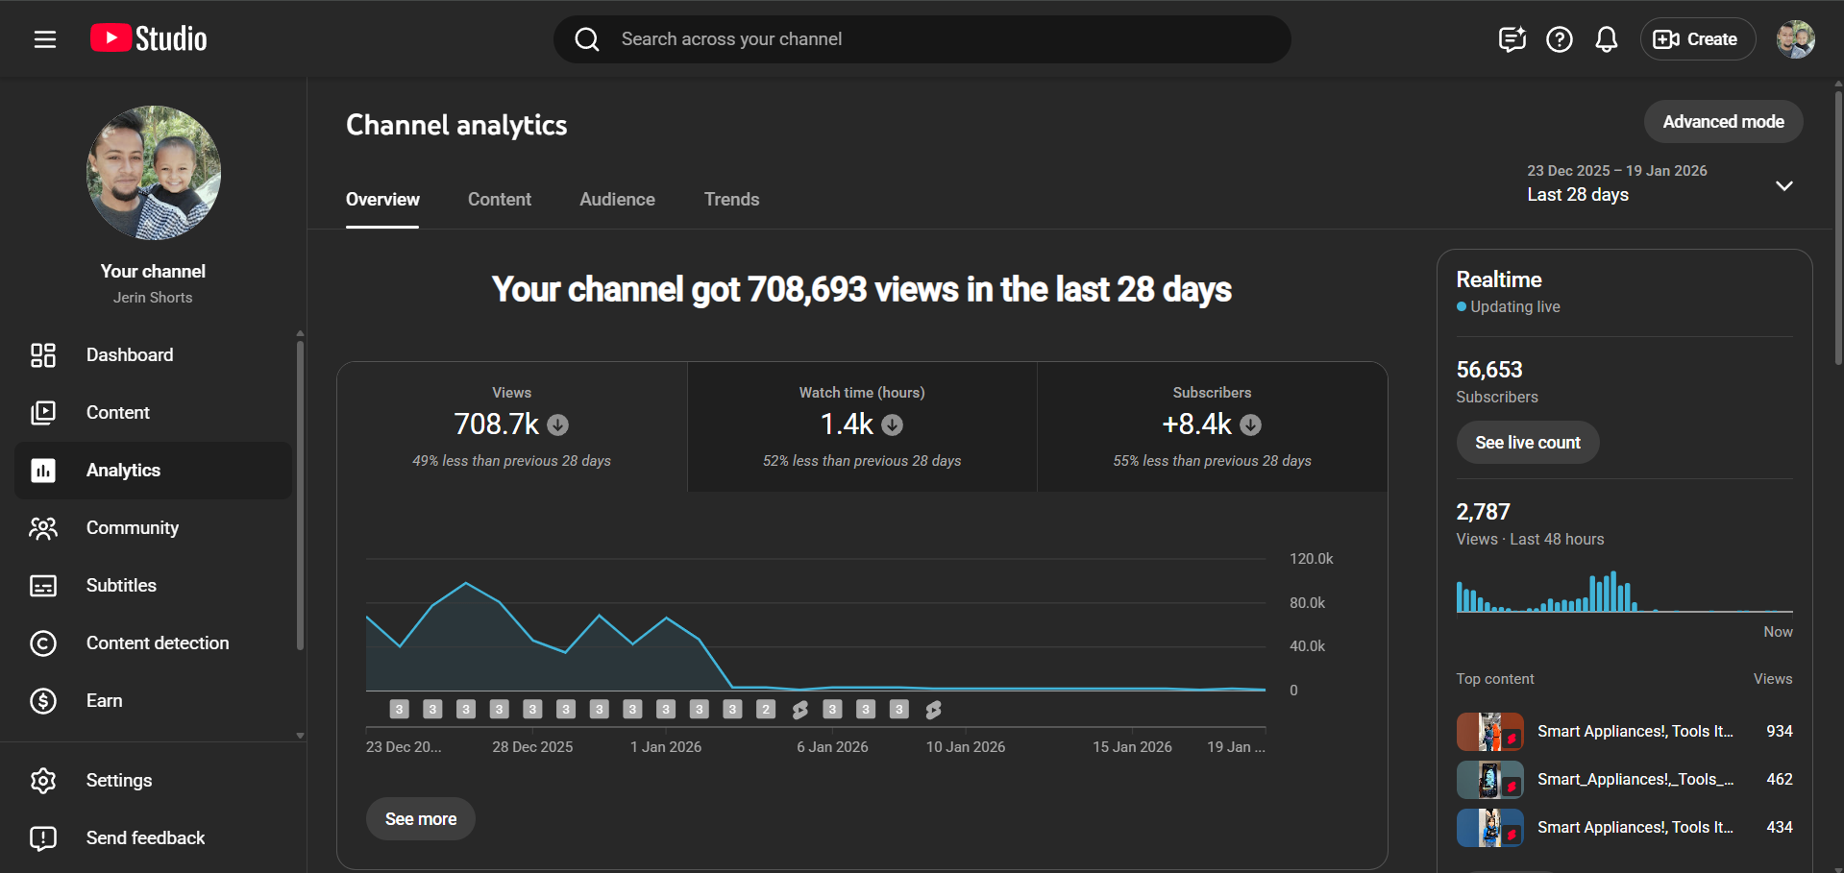The image size is (1844, 873).
Task: Switch to the Trends tab
Action: 731,200
